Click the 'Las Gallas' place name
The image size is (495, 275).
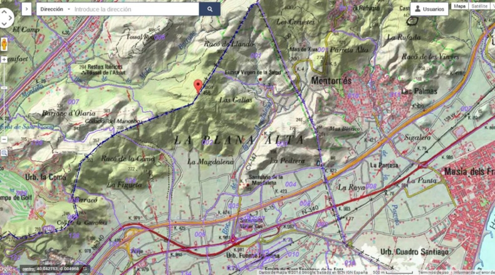pyautogui.click(x=236, y=100)
